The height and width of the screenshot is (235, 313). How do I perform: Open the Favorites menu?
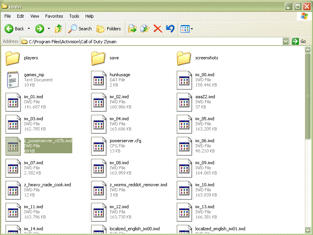pos(54,16)
